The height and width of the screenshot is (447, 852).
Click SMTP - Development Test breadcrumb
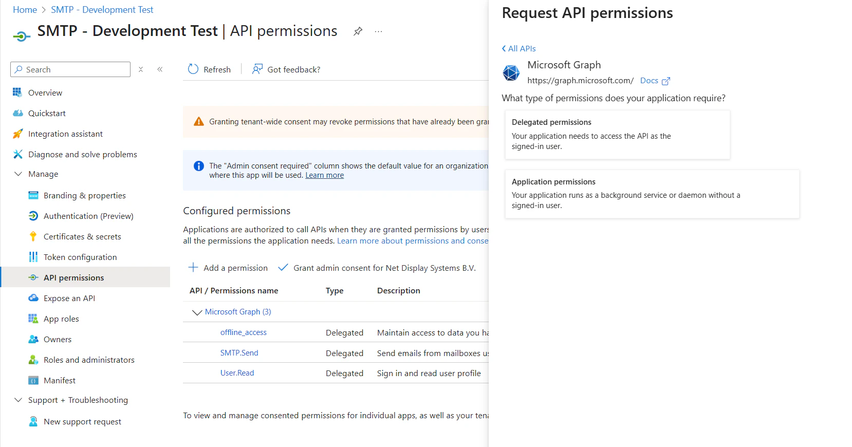pyautogui.click(x=102, y=10)
